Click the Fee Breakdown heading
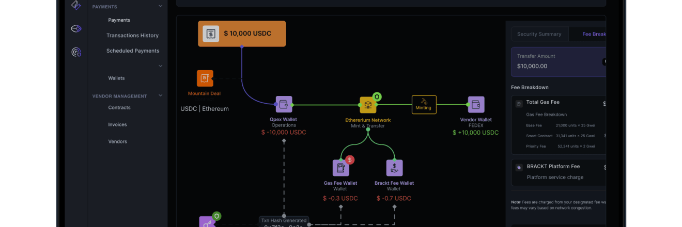The image size is (682, 227). point(530,88)
